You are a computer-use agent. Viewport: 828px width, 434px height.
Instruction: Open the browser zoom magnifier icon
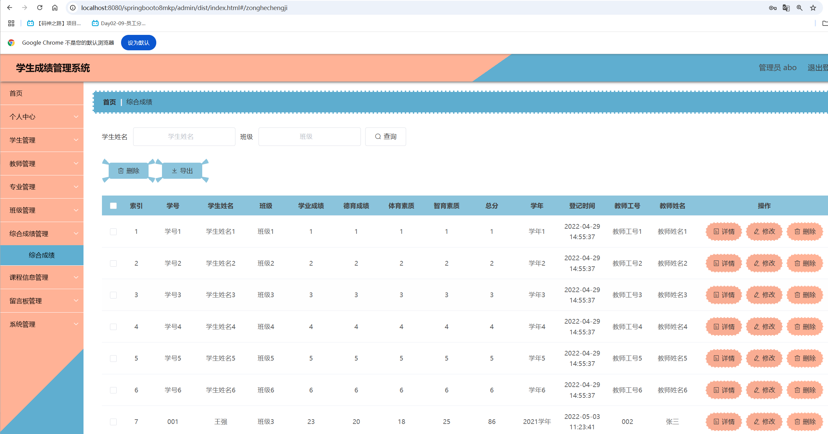tap(799, 8)
